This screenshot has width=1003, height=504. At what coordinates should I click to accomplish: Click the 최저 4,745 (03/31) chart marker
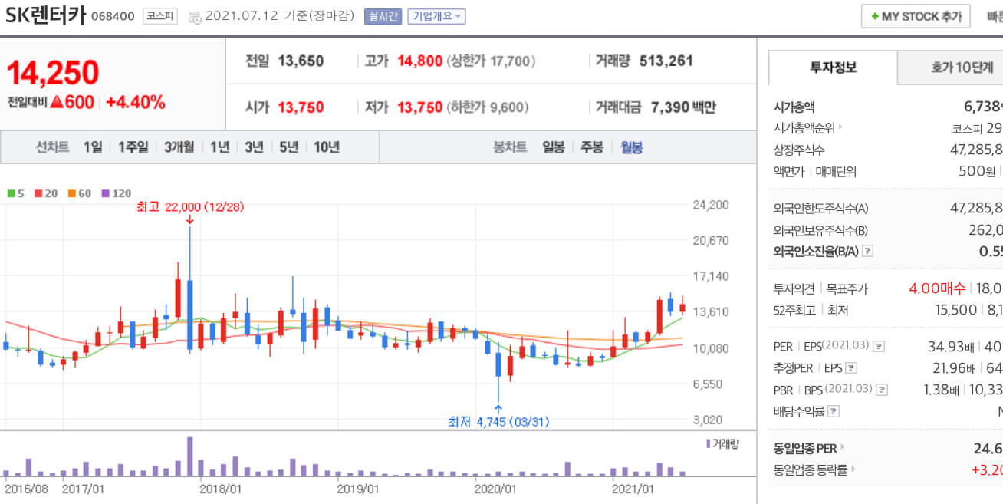pyautogui.click(x=498, y=421)
